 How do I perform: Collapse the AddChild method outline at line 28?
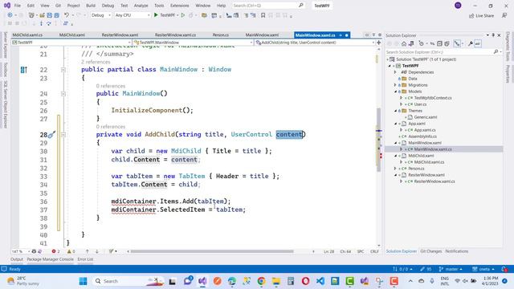63,134
